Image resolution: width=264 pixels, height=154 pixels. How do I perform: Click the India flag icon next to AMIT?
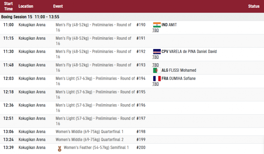[x=157, y=25]
